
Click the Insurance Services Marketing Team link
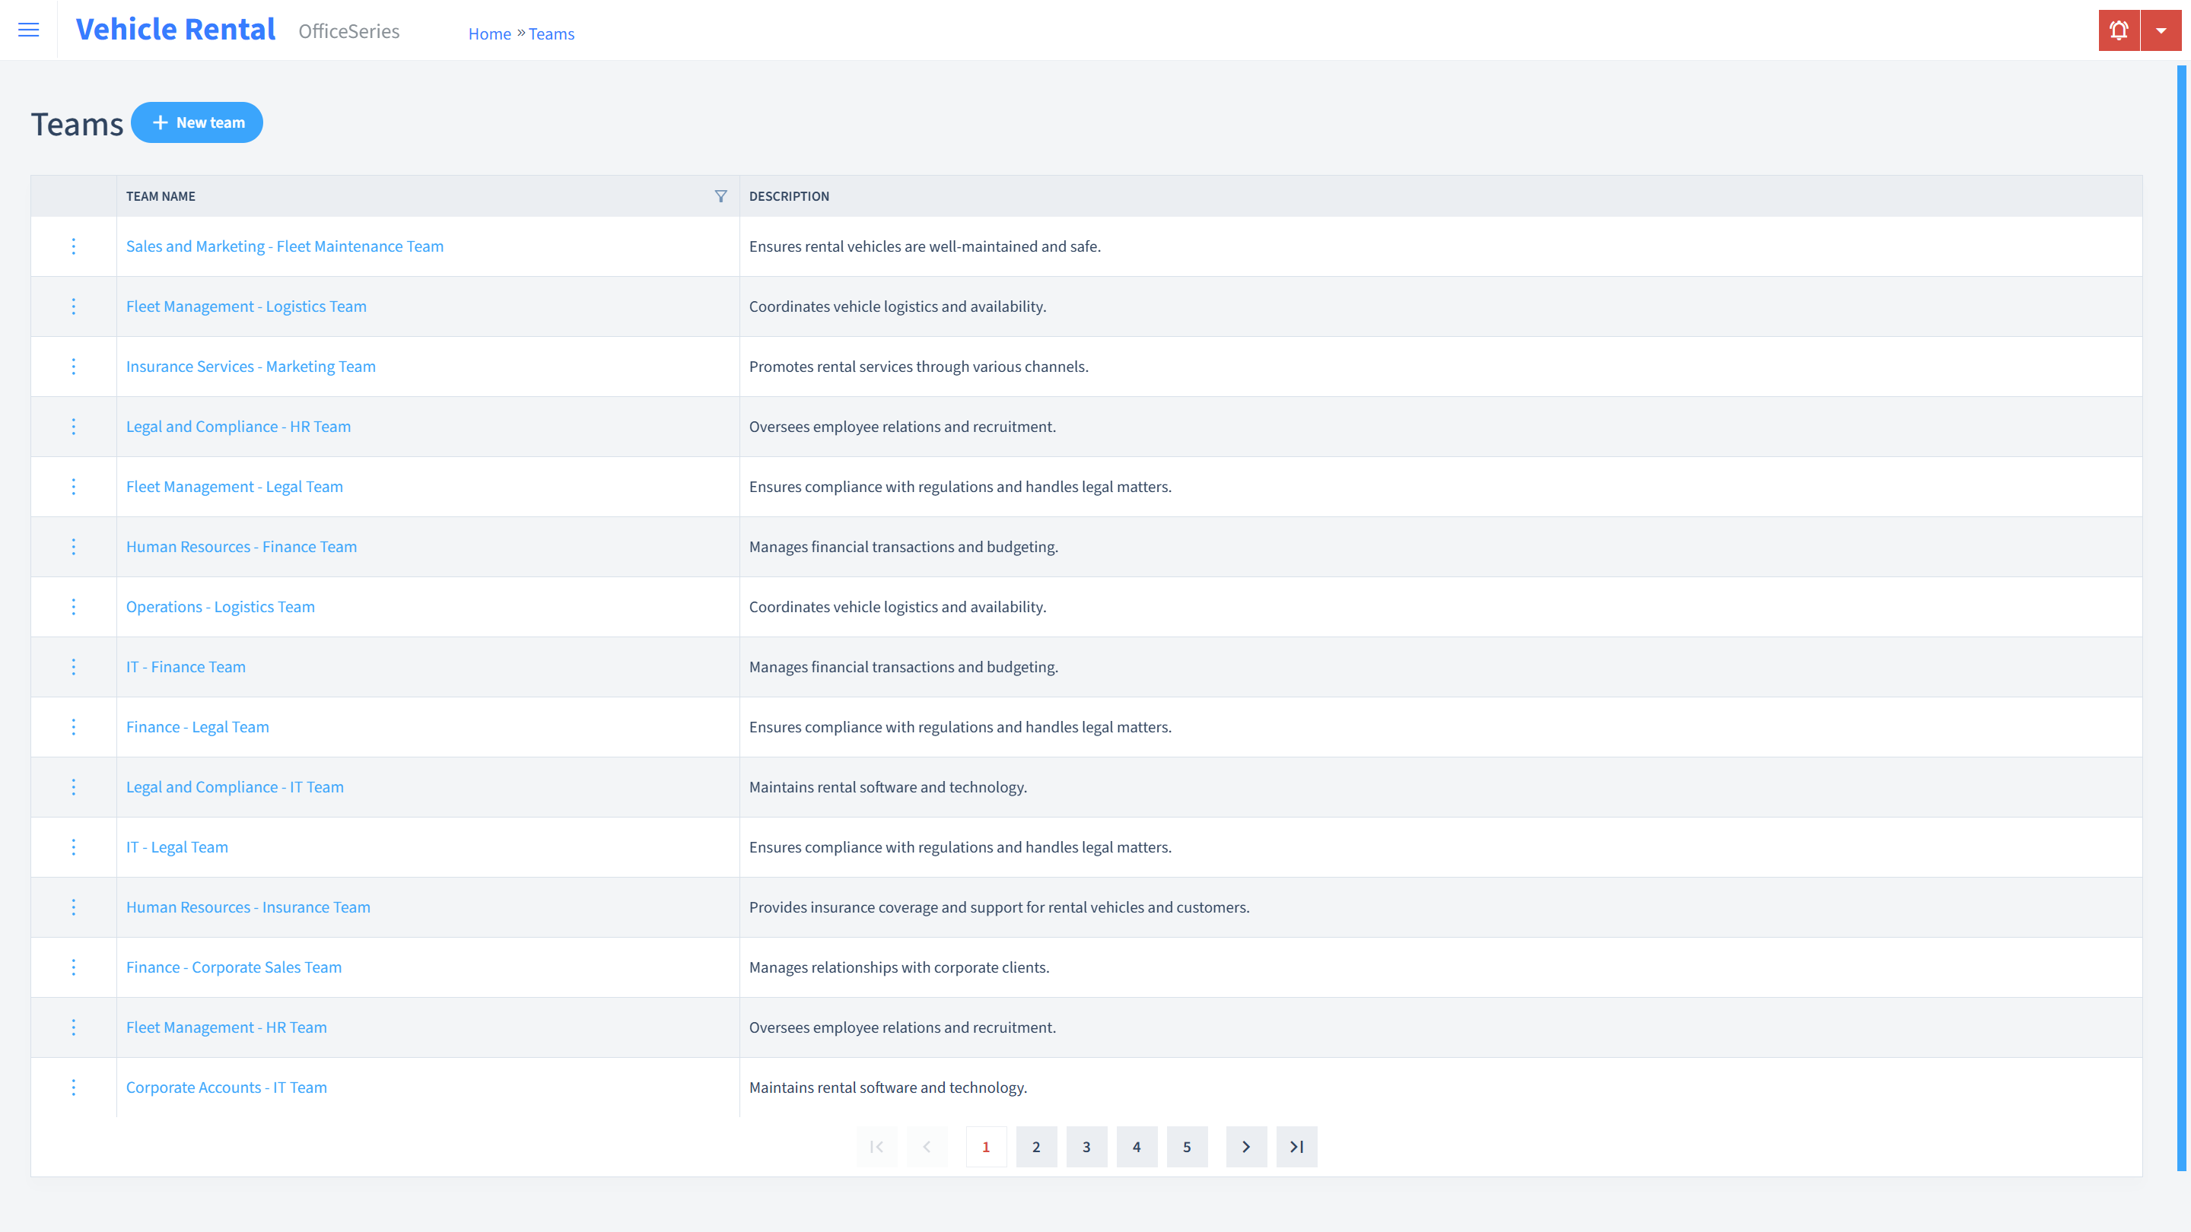[x=251, y=366]
